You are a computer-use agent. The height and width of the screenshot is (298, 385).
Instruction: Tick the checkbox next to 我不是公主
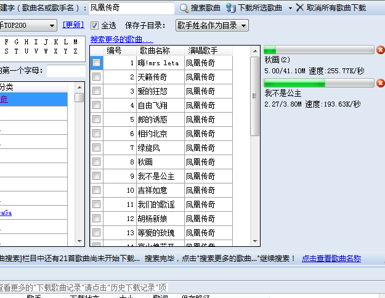[97, 176]
